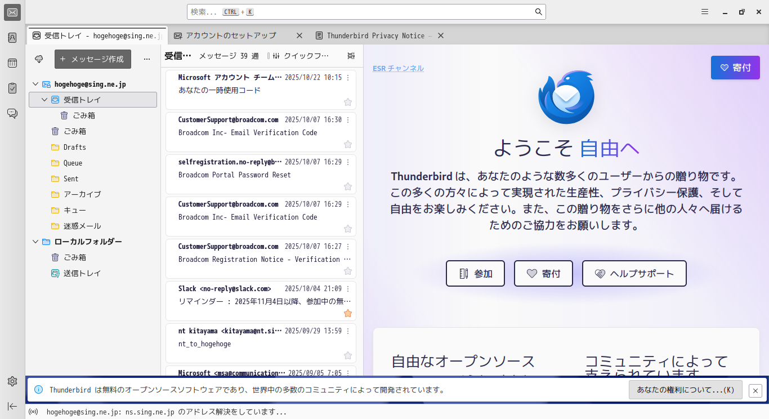769x419 pixels.
Task: Click the 参加 button
Action: coord(475,274)
